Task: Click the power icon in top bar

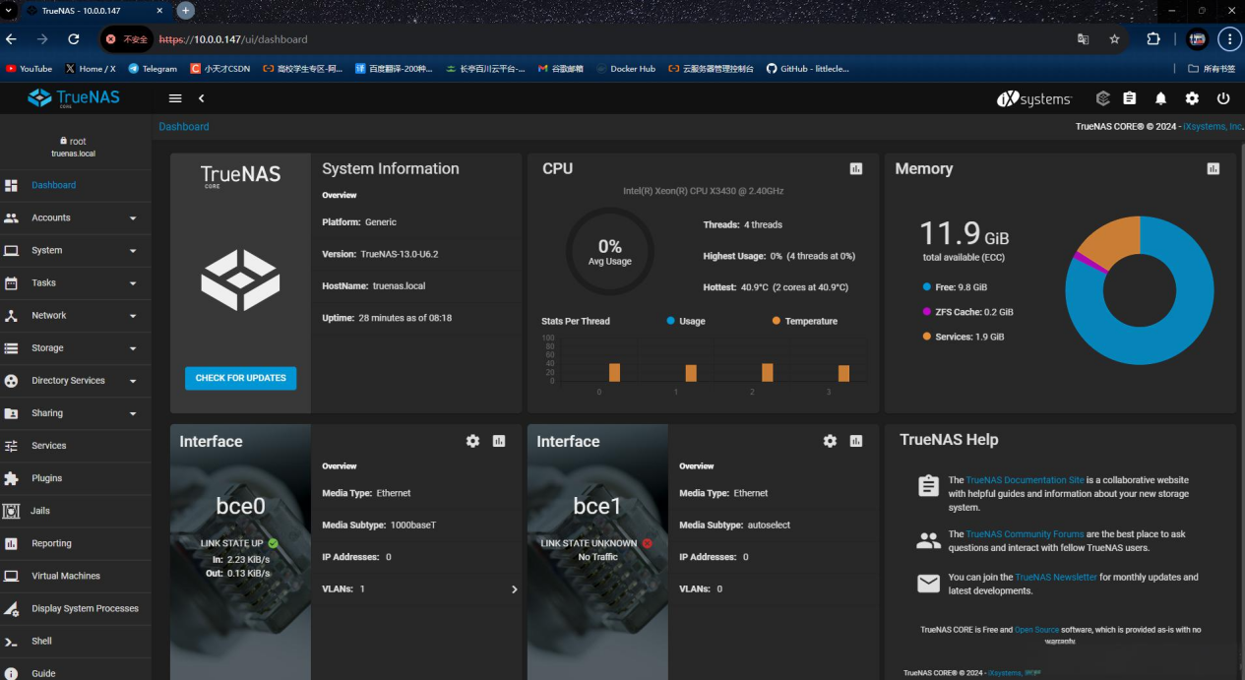Action: (x=1223, y=98)
